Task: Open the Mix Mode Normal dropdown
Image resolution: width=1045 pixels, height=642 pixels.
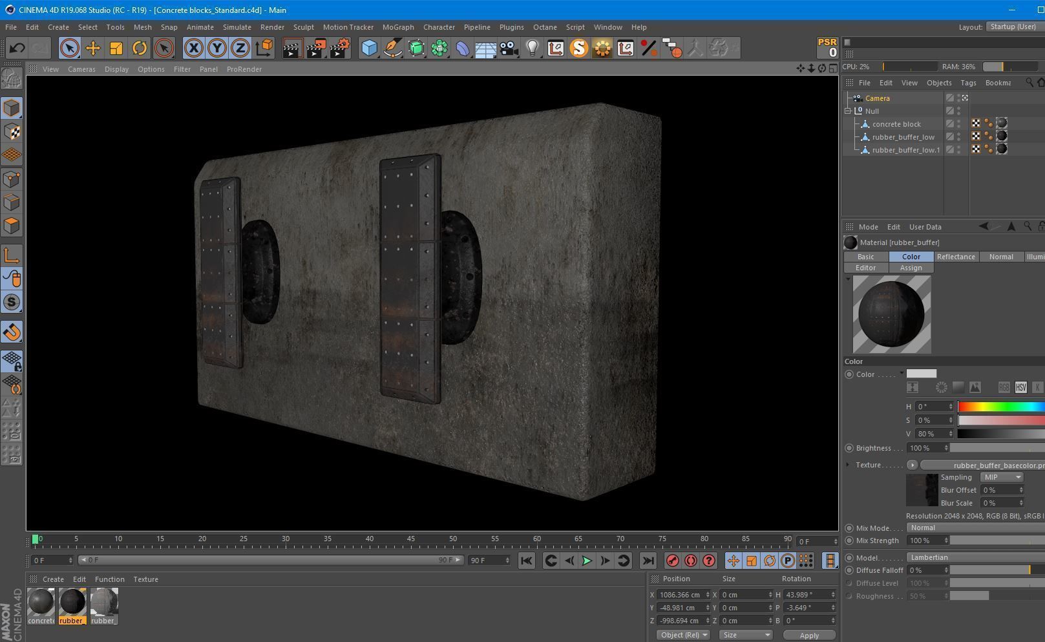Action: coord(976,528)
